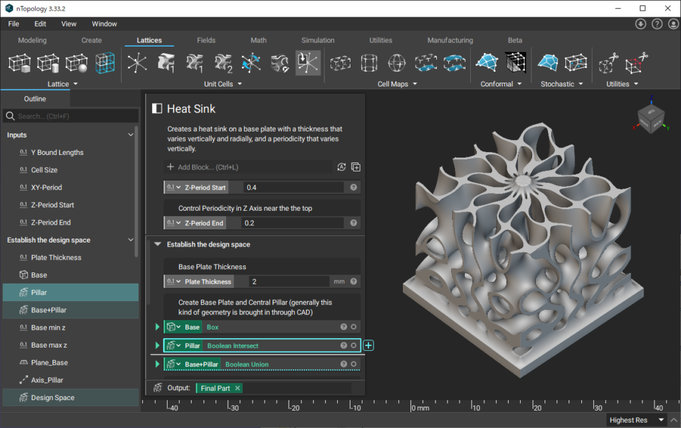681x428 pixels.
Task: Click the unit cell icon numbered 2
Action: (223, 63)
